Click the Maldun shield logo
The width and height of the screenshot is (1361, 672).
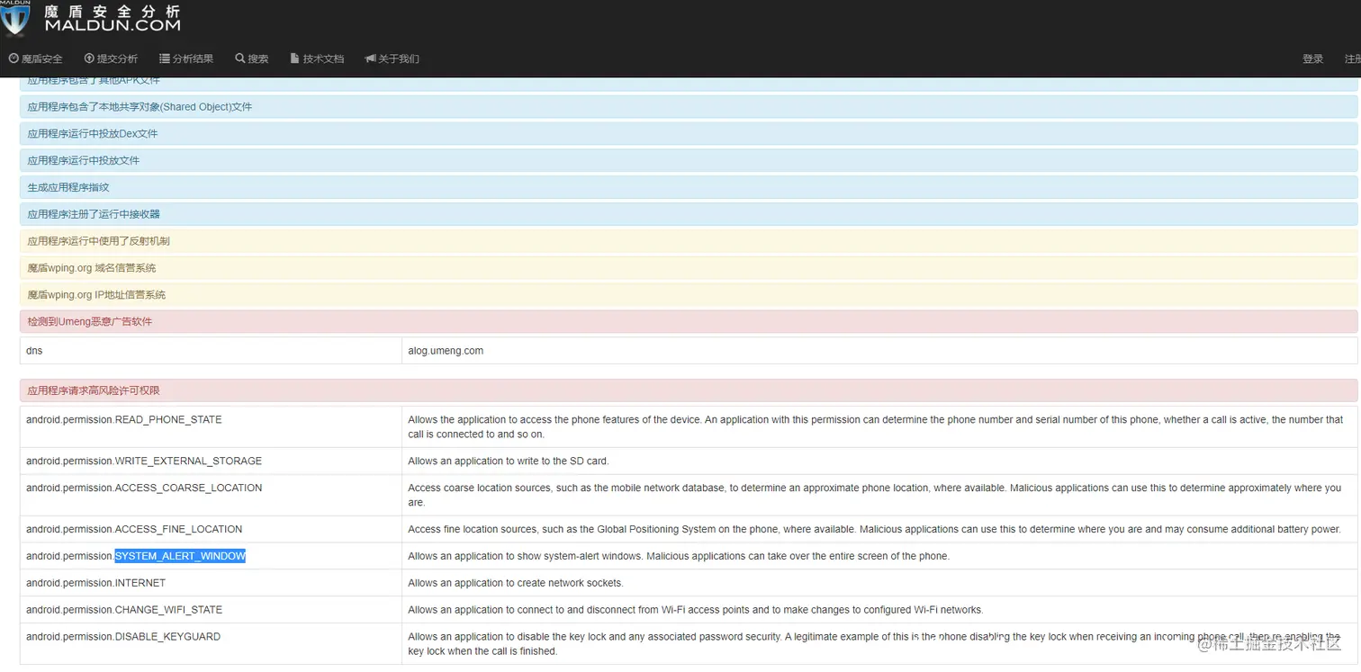tap(15, 19)
